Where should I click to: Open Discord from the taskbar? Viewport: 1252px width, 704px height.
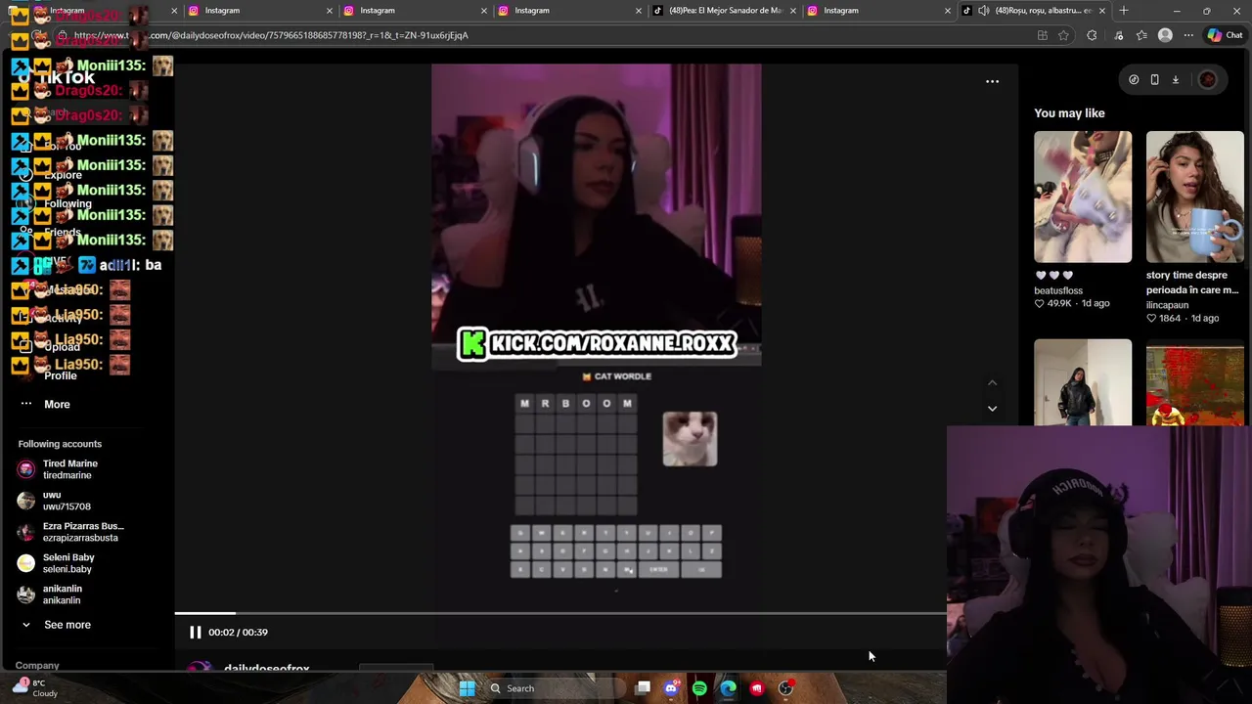(671, 688)
